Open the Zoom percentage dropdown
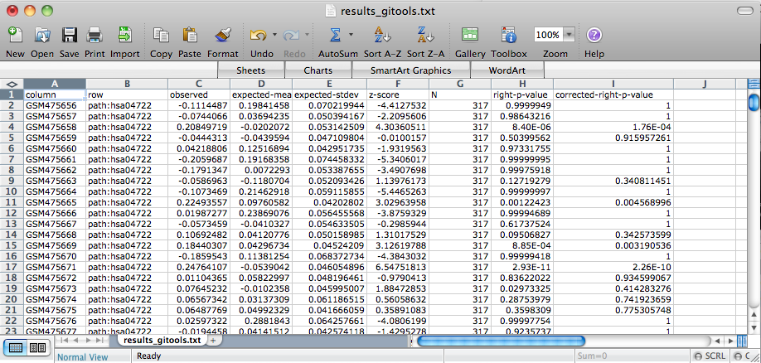The width and height of the screenshot is (761, 363). pyautogui.click(x=570, y=35)
